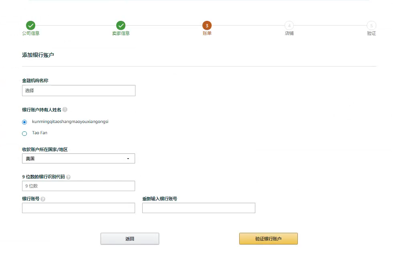Go to the 公司信息 step label
The height and width of the screenshot is (260, 408).
point(31,33)
